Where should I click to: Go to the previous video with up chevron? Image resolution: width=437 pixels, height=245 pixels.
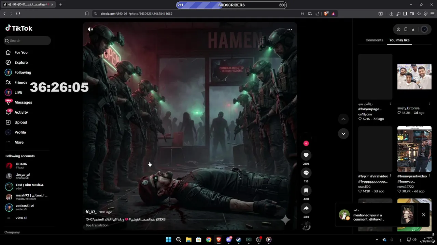[343, 119]
